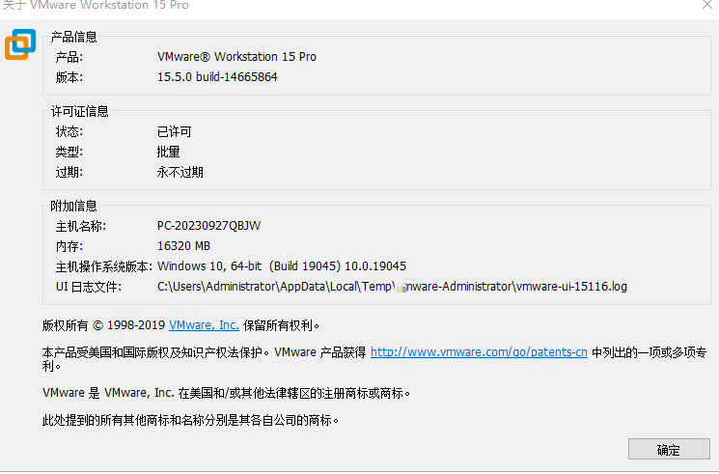
Task: Open the VMware, Inc. link
Action: pos(204,325)
